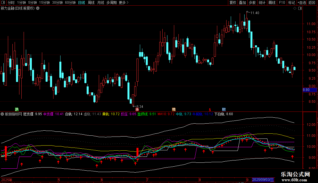Select the 1分钟 period tab

[21, 3]
